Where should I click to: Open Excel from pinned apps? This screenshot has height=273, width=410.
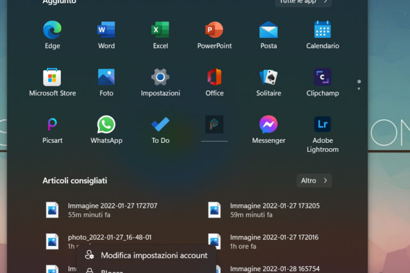(x=160, y=35)
